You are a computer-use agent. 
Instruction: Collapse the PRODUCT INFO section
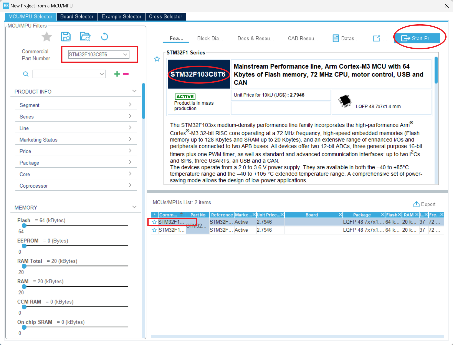pos(134,91)
